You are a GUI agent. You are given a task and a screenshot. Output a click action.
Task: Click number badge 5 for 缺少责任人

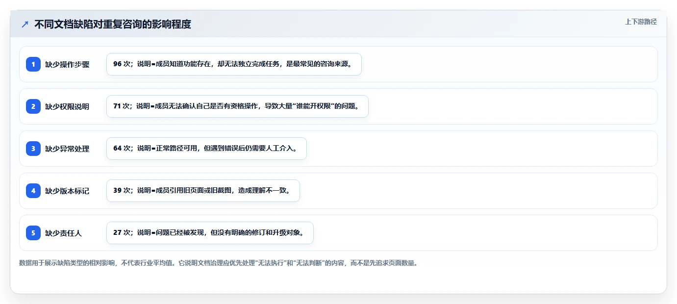coord(33,233)
